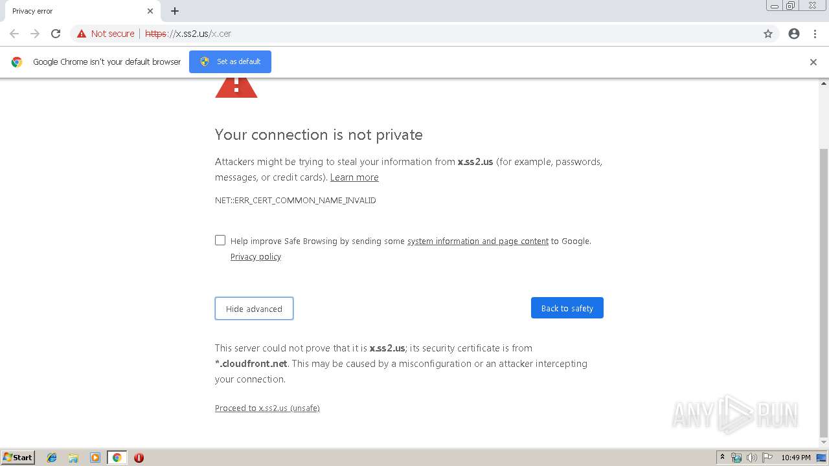Click scrollbar down arrow
829x466 pixels.
tap(824, 443)
